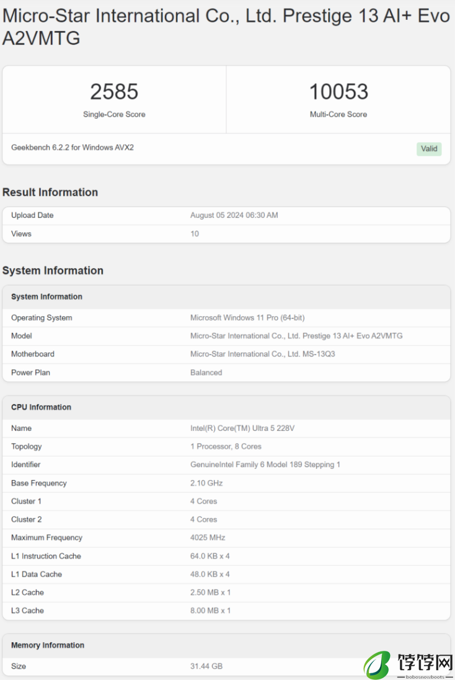This screenshot has width=455, height=680.
Task: Click the Base Frequency label
Action: [39, 483]
